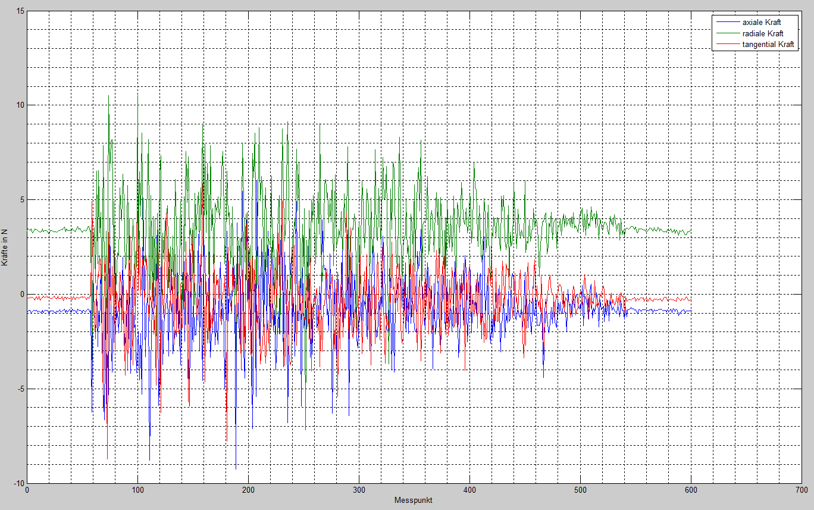Viewport: 814px width, 510px height.
Task: Click the 'tangential Kraft' legend label
Action: [x=768, y=45]
